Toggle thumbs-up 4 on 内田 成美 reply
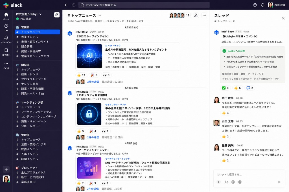This screenshot has width=289, height=192. pyautogui.click(x=225, y=113)
